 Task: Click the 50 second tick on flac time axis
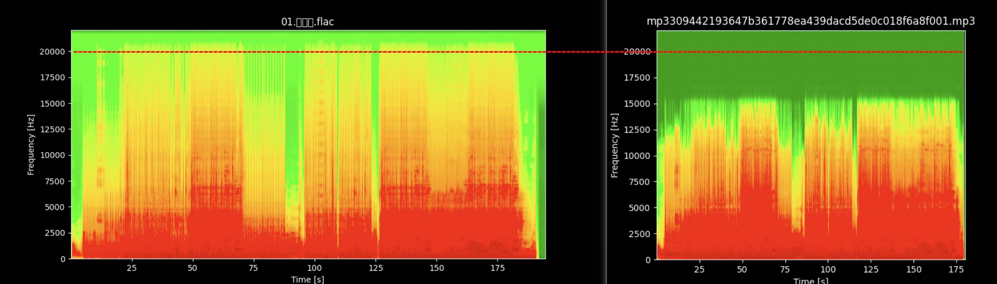click(x=192, y=268)
